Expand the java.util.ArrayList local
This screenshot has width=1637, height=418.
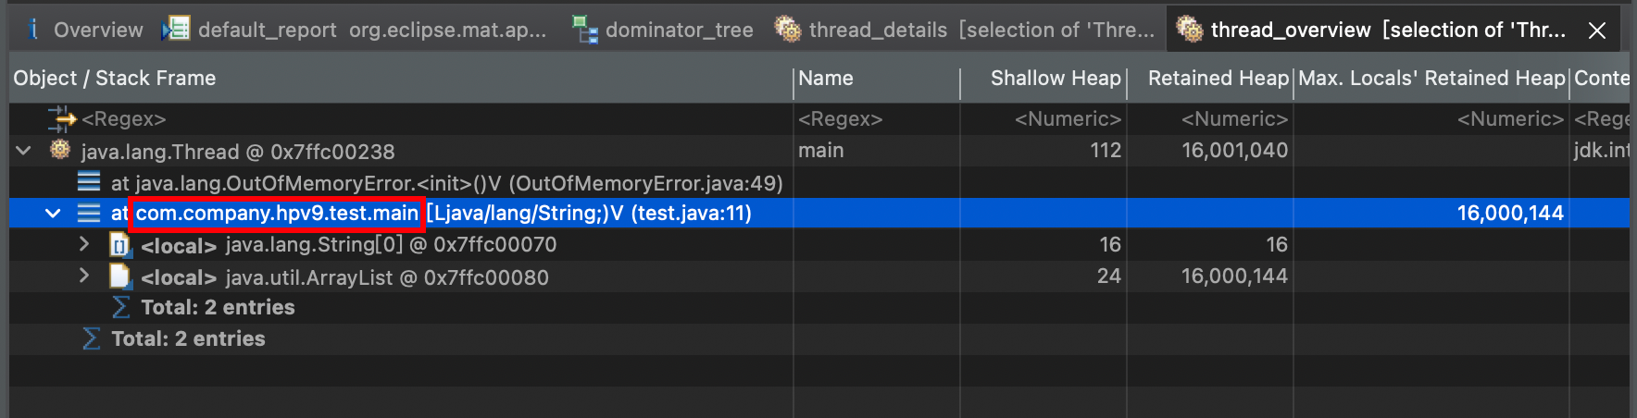pyautogui.click(x=84, y=276)
